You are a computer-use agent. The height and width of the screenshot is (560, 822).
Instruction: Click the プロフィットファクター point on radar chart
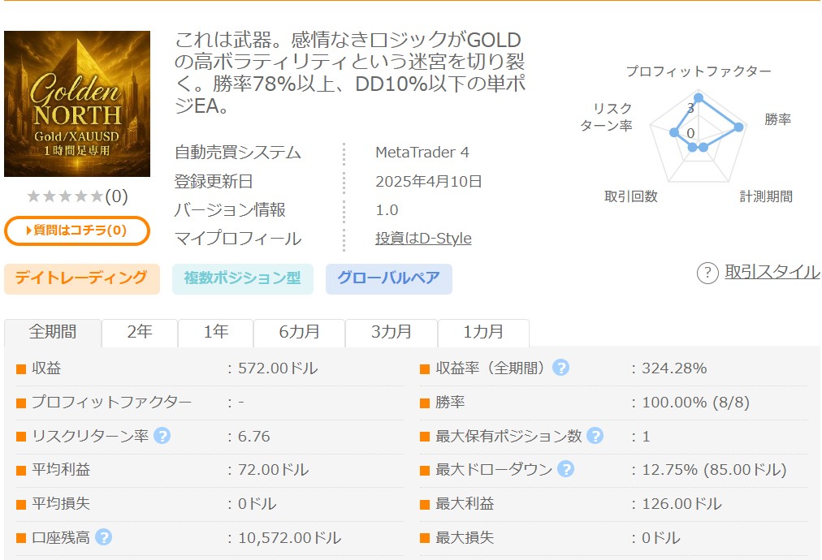click(x=699, y=97)
